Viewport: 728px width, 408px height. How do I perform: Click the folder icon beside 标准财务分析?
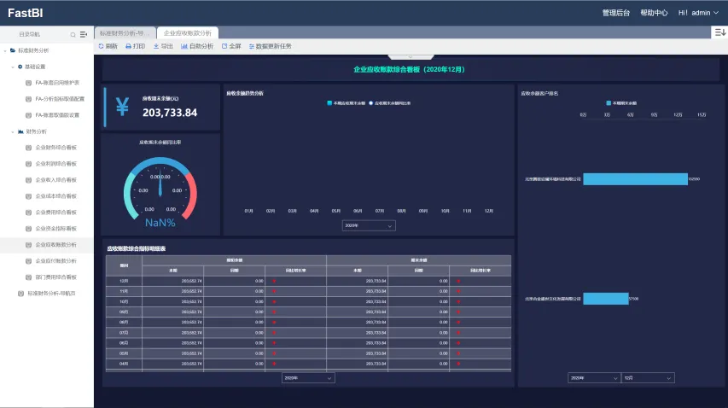[x=13, y=50]
